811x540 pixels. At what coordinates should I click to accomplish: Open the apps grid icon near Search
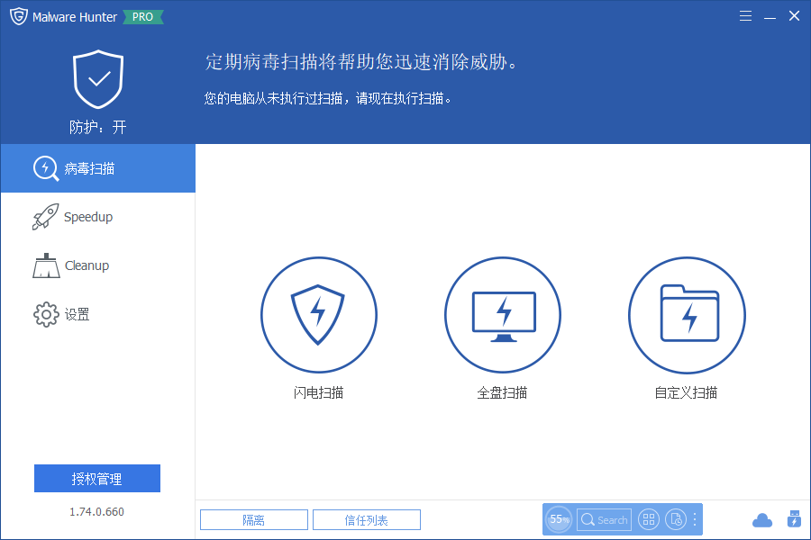[648, 519]
